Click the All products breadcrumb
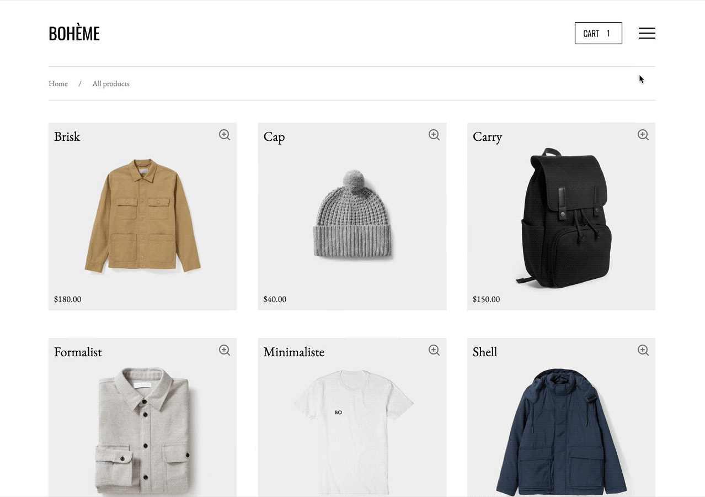Screen dimensions: 705x497 click(111, 83)
